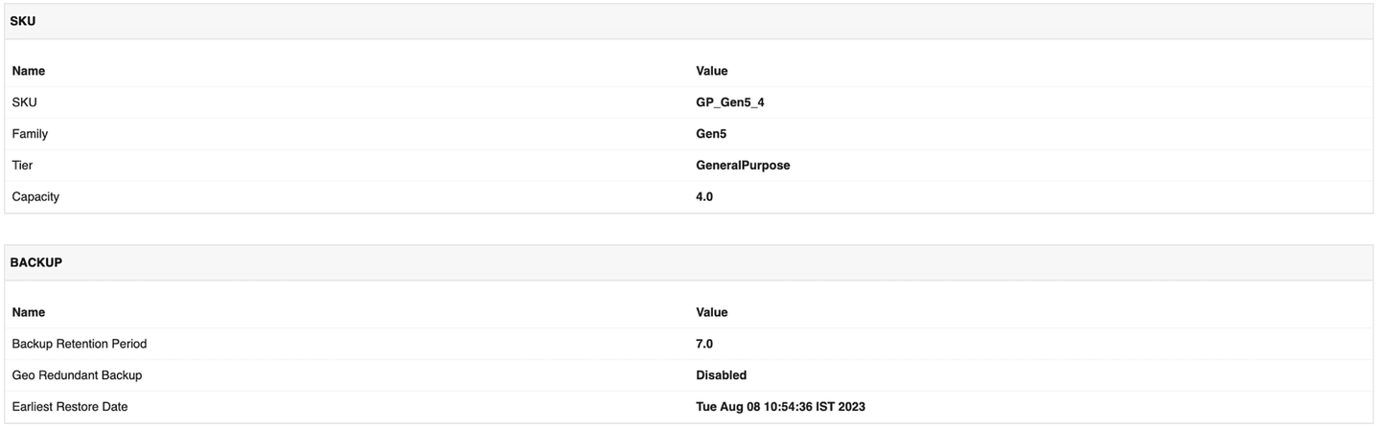Select the SKU row label under Name
The image size is (1380, 428).
tap(24, 102)
